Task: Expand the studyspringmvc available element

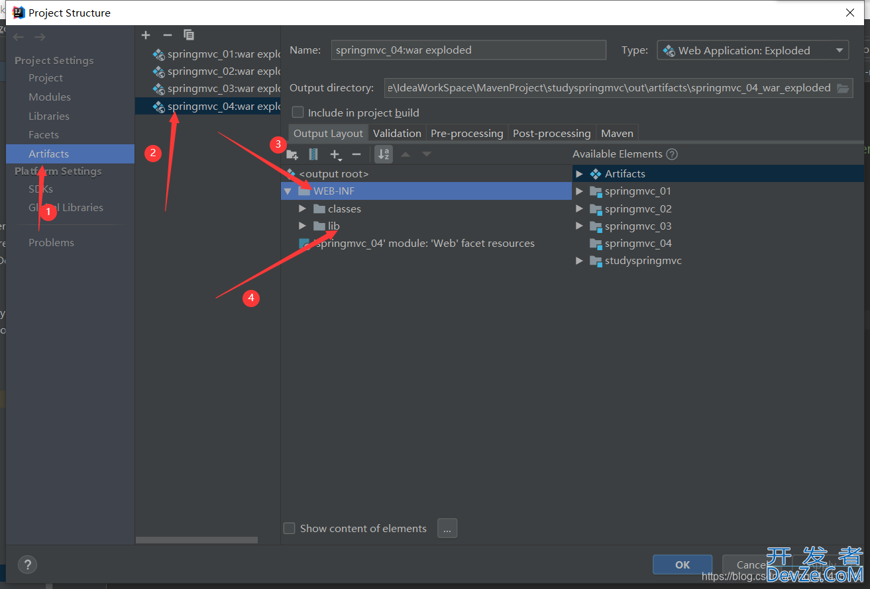Action: click(x=579, y=261)
